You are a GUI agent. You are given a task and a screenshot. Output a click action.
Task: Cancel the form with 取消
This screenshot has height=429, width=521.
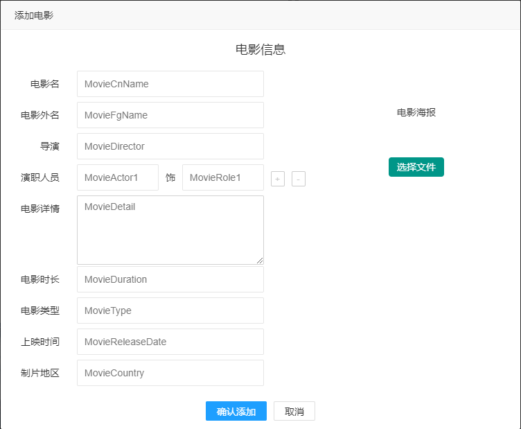pyautogui.click(x=294, y=412)
